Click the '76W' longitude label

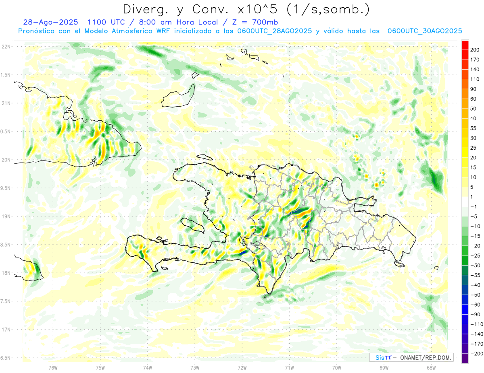tap(53, 367)
